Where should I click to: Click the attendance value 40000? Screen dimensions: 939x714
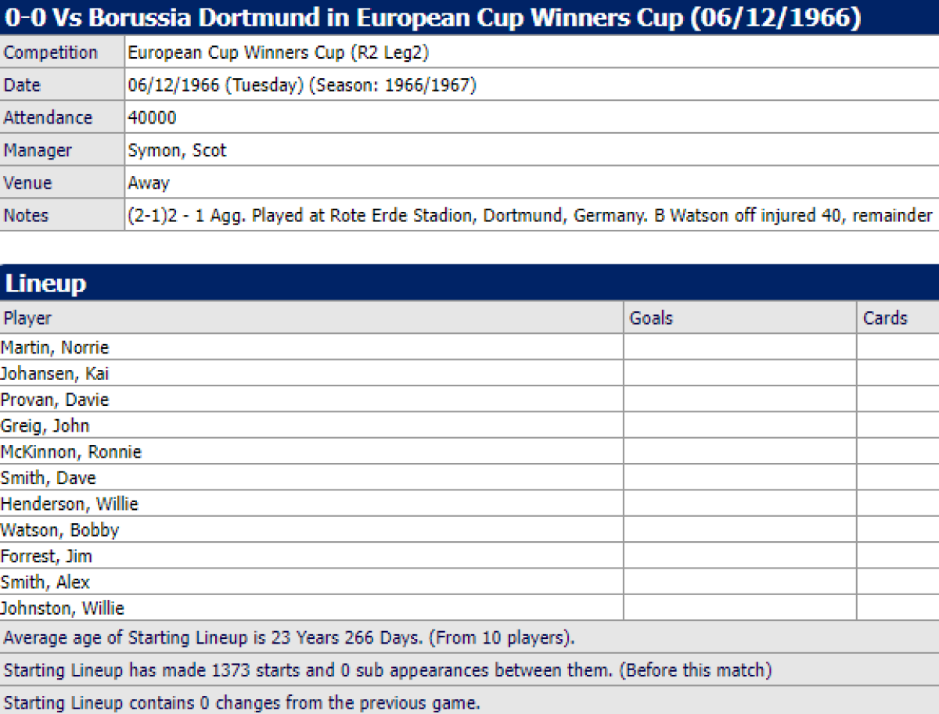tap(153, 118)
